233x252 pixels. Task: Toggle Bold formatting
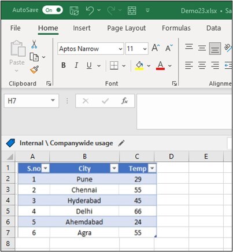click(x=64, y=65)
